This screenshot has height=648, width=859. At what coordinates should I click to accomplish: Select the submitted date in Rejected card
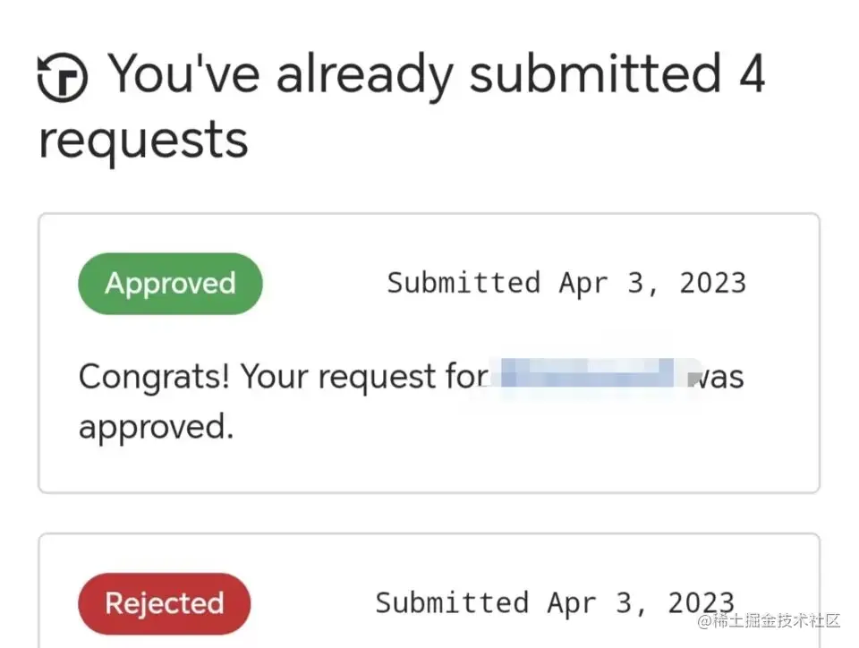point(555,602)
